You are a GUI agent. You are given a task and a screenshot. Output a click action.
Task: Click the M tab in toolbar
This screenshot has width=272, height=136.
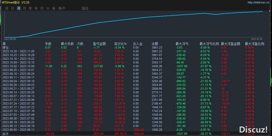pos(48,8)
